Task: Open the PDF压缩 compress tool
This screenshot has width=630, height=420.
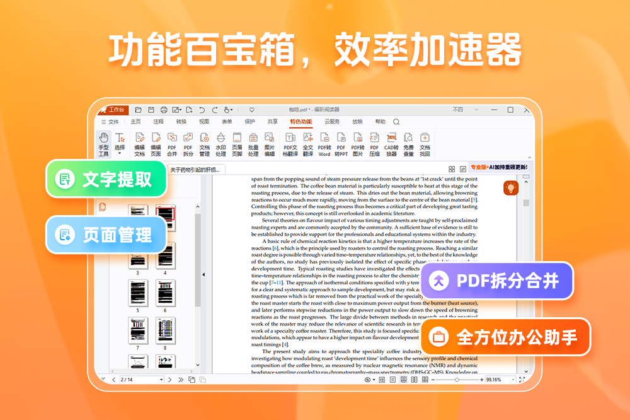Action: click(x=374, y=144)
